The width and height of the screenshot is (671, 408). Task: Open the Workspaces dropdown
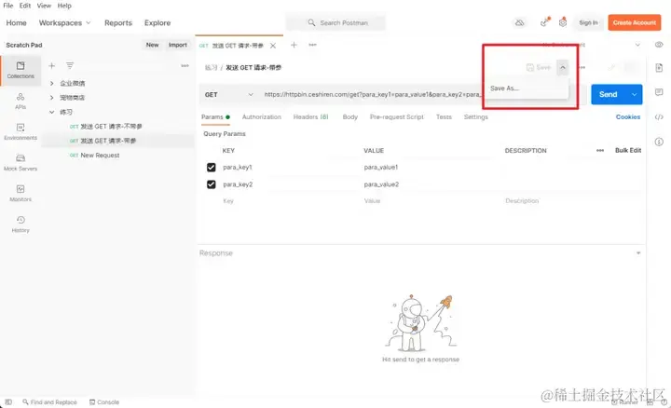point(64,22)
